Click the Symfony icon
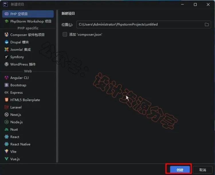 [6, 57]
